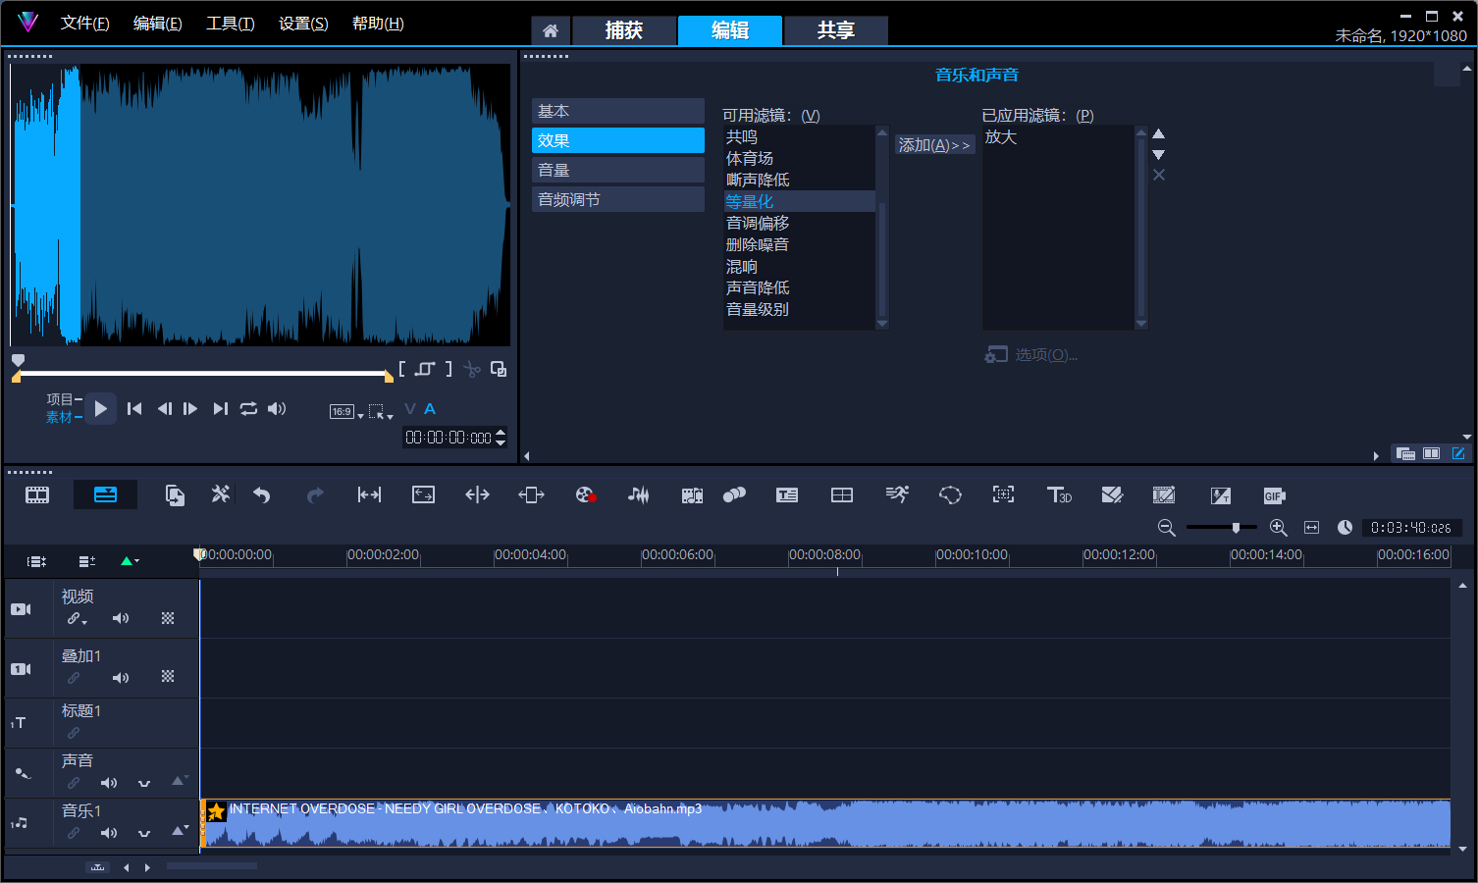Click the preview speaker volume icon
1478x883 pixels.
point(277,408)
